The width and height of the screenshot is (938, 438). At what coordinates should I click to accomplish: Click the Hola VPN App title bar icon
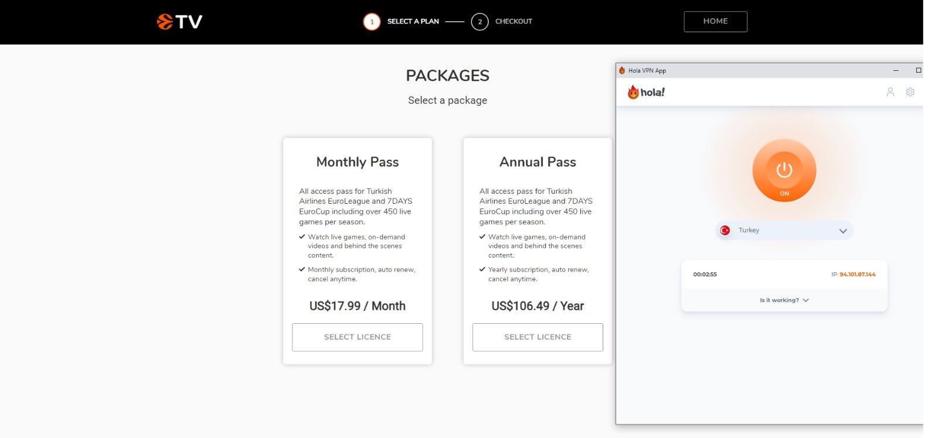(x=622, y=70)
